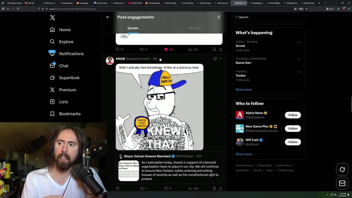Bookmark AWAB's post
This screenshot has height=198, width=352.
214,188
